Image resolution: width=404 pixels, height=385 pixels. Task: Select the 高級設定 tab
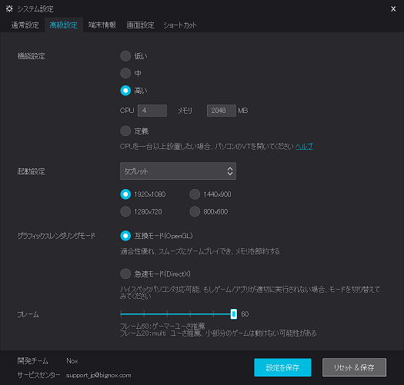tap(63, 25)
